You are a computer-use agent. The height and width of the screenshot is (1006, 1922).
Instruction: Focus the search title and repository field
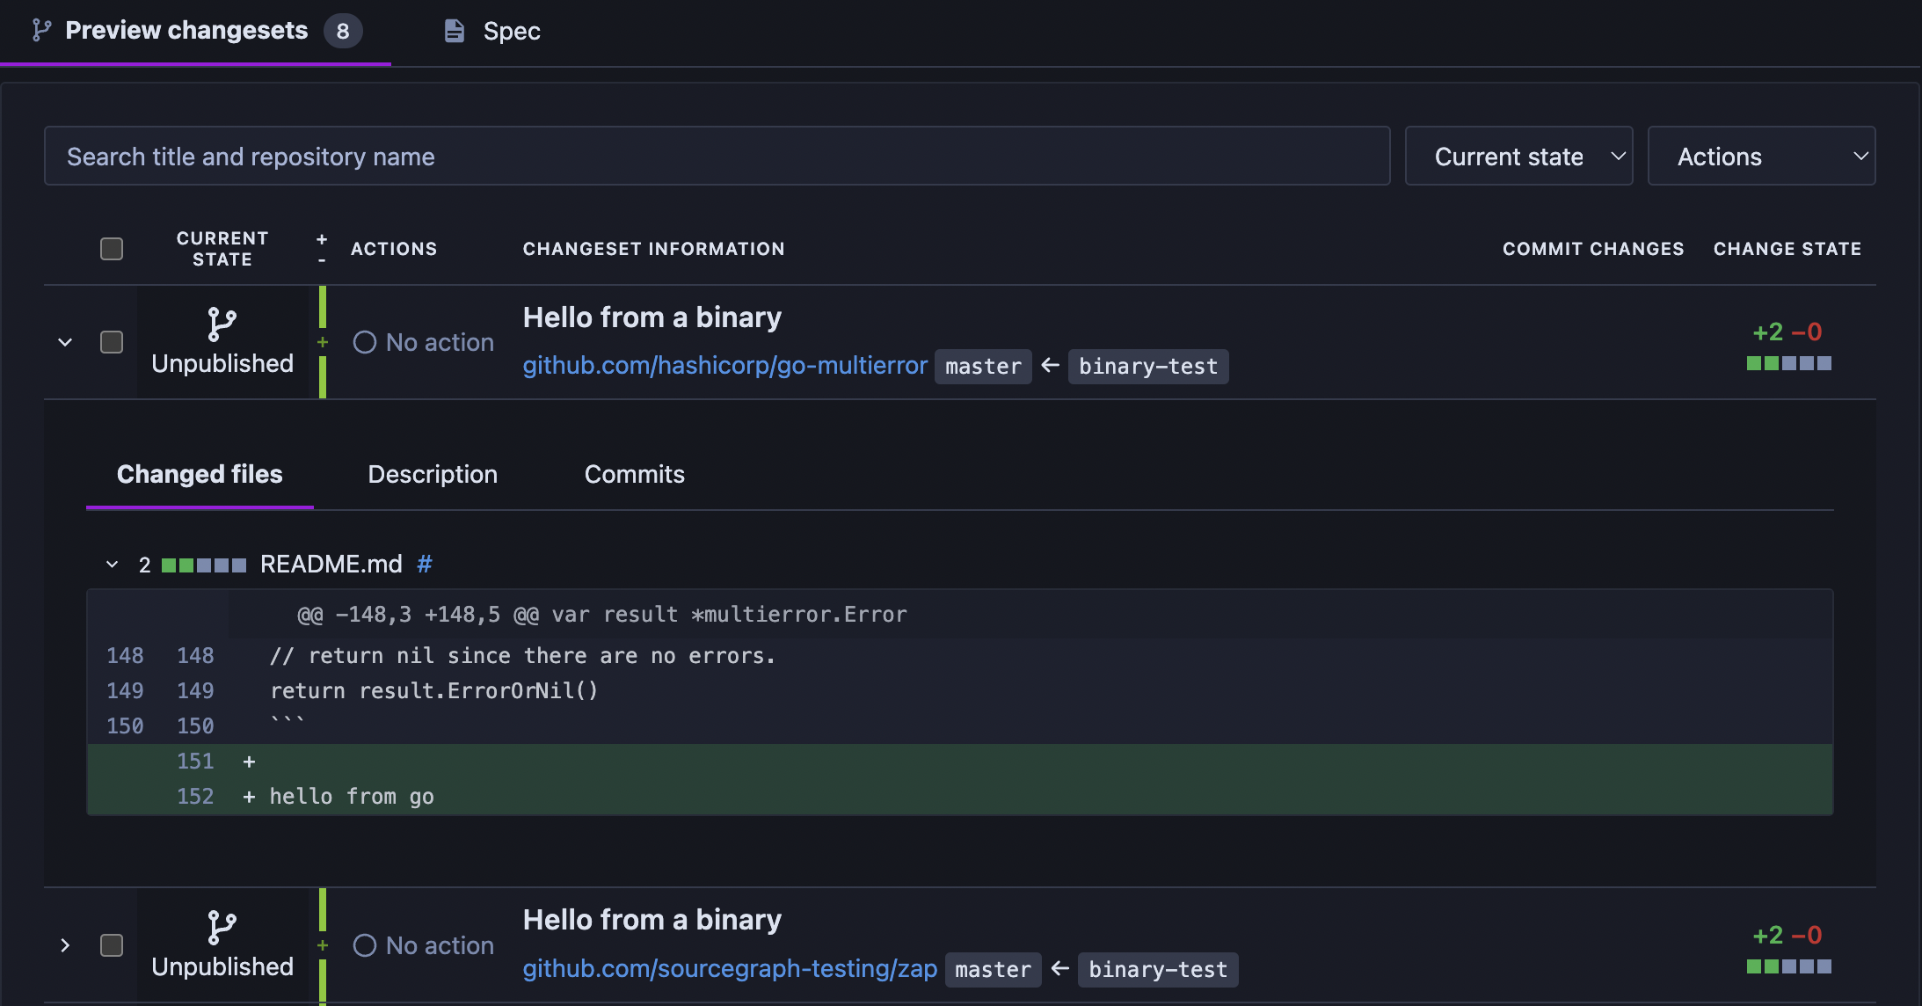point(717,157)
